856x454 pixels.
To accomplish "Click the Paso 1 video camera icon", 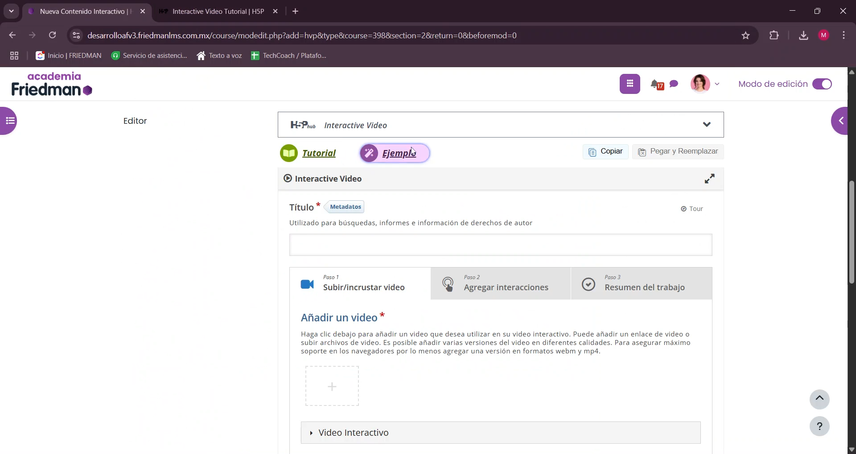I will (x=307, y=284).
